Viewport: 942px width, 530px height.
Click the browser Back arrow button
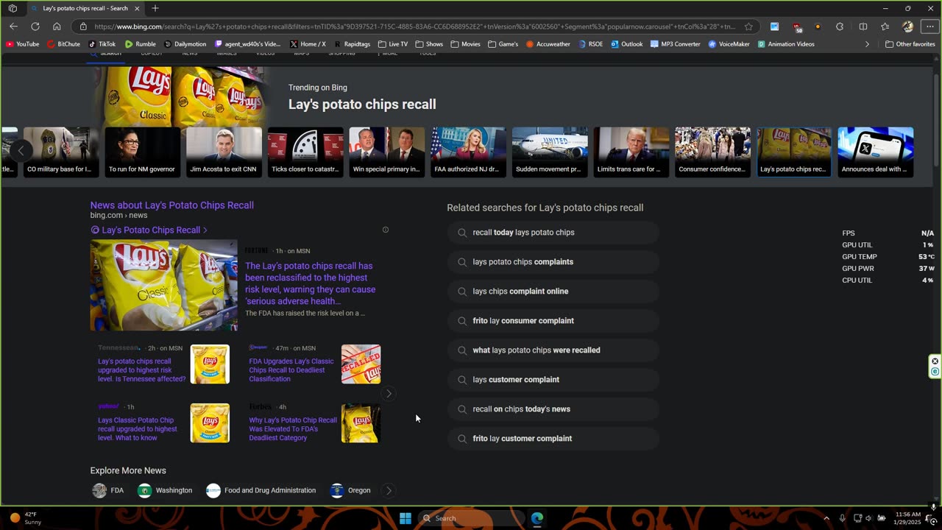[13, 26]
